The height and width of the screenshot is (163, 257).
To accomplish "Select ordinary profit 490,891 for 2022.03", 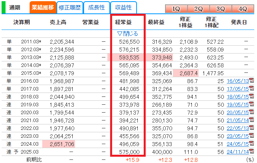I will 129,128.
